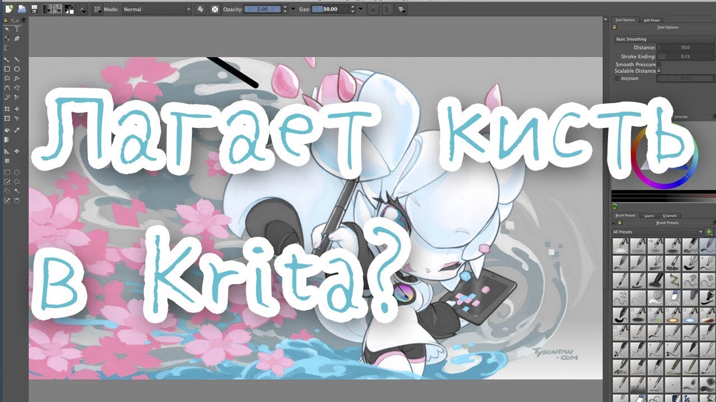Select the Calligraphy tool
The width and height of the screenshot is (716, 402).
[17, 39]
